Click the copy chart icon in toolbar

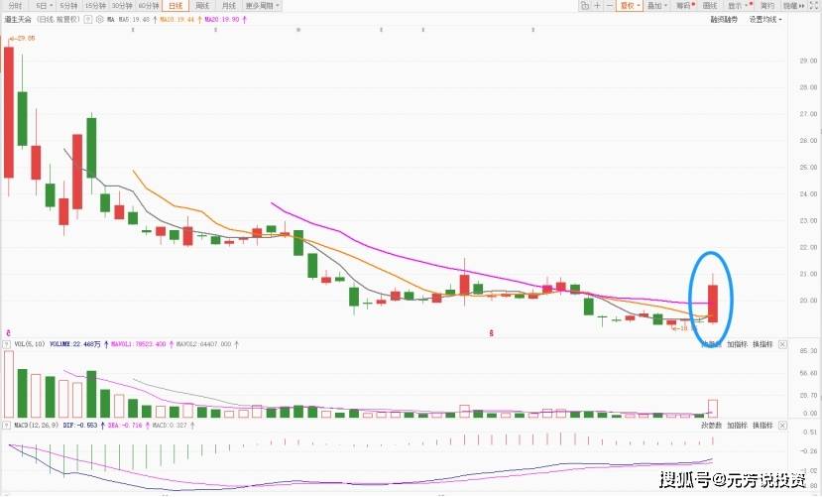pos(585,6)
